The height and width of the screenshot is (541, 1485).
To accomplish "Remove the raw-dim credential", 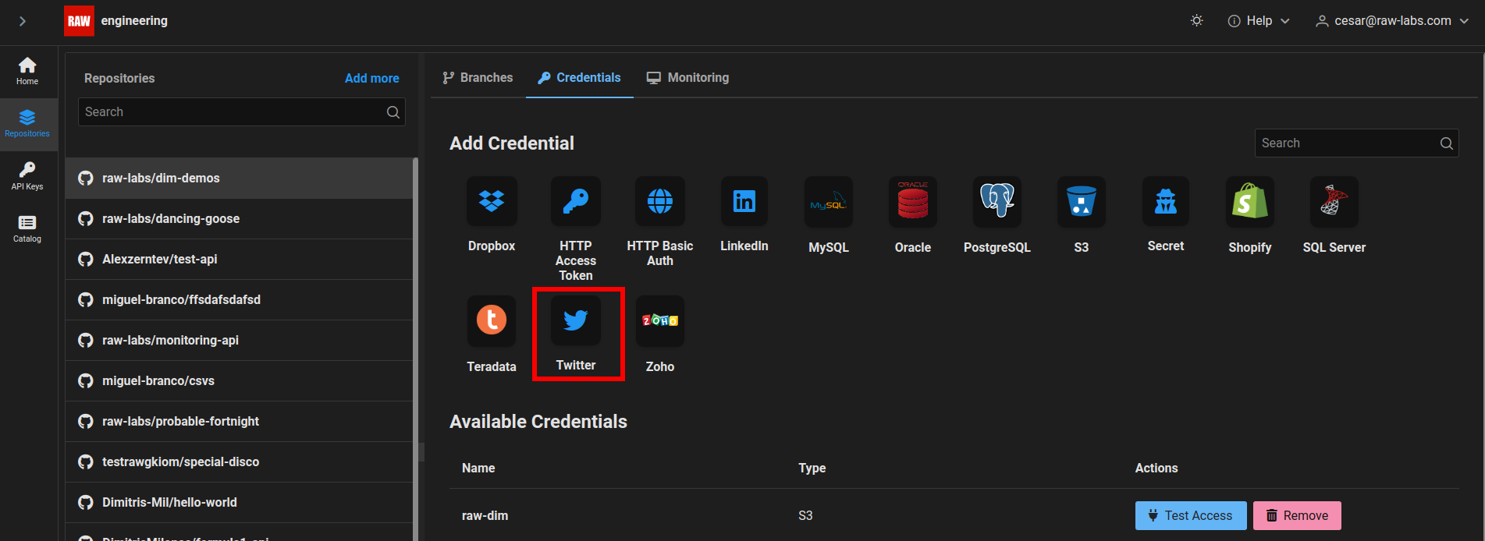I will tap(1297, 515).
